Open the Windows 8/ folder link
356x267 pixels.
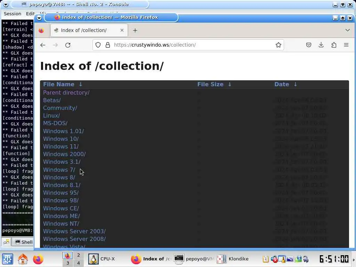[59, 177]
